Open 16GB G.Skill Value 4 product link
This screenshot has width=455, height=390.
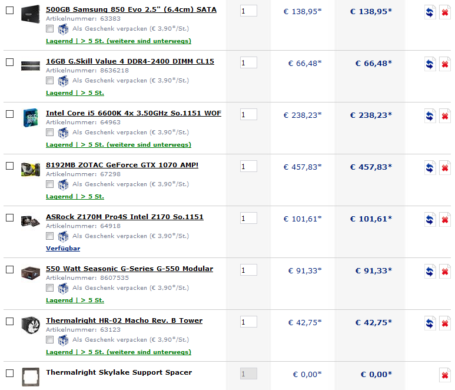[130, 61]
